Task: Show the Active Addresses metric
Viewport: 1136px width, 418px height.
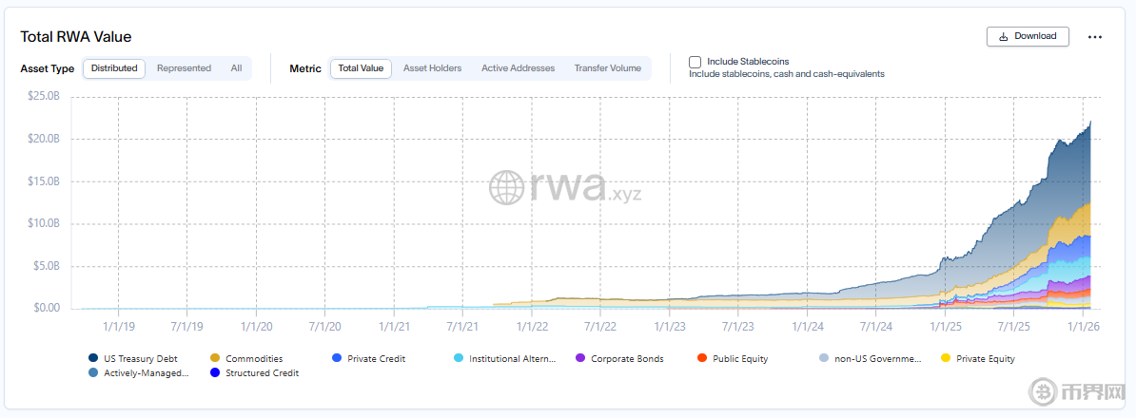Action: click(x=518, y=68)
